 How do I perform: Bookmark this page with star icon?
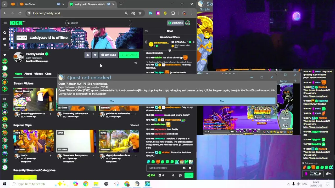pyautogui.click(x=140, y=13)
